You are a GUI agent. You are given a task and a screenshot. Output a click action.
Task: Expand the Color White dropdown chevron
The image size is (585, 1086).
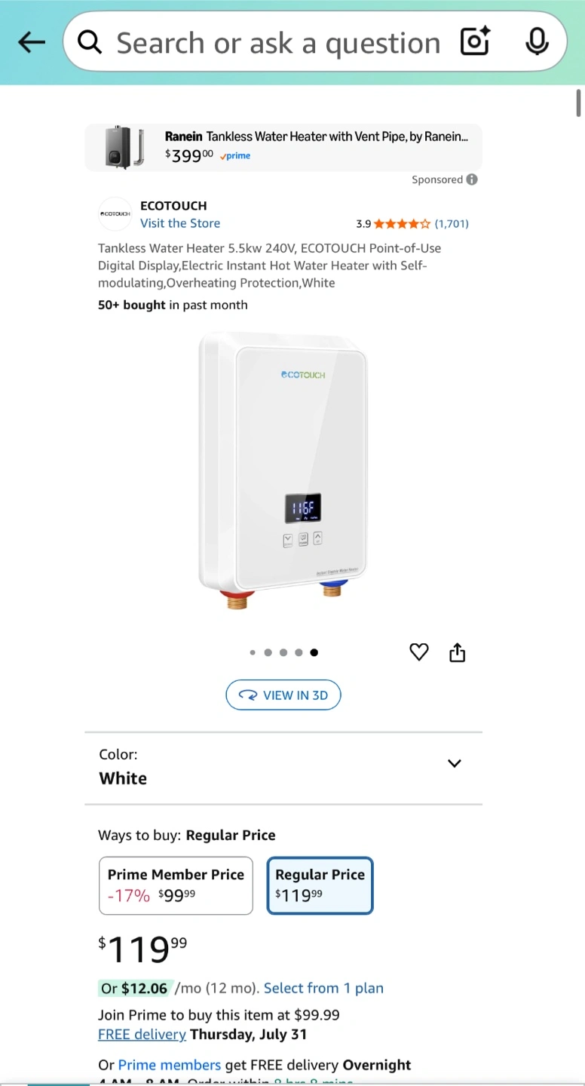point(455,763)
